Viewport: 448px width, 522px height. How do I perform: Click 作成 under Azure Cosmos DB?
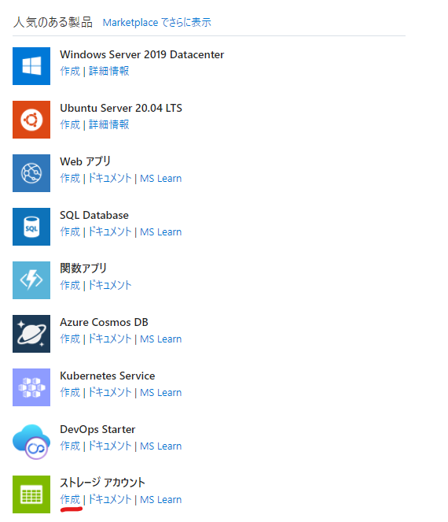click(70, 339)
